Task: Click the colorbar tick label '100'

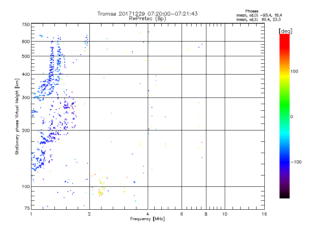Action: (294, 71)
